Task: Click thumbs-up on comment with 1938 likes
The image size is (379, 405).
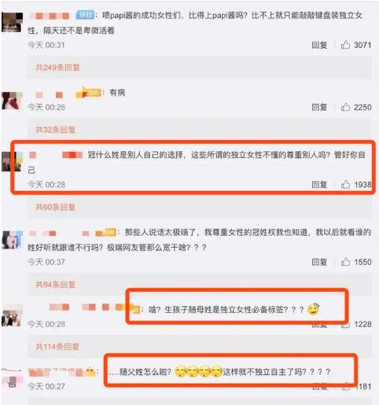Action: [x=345, y=184]
